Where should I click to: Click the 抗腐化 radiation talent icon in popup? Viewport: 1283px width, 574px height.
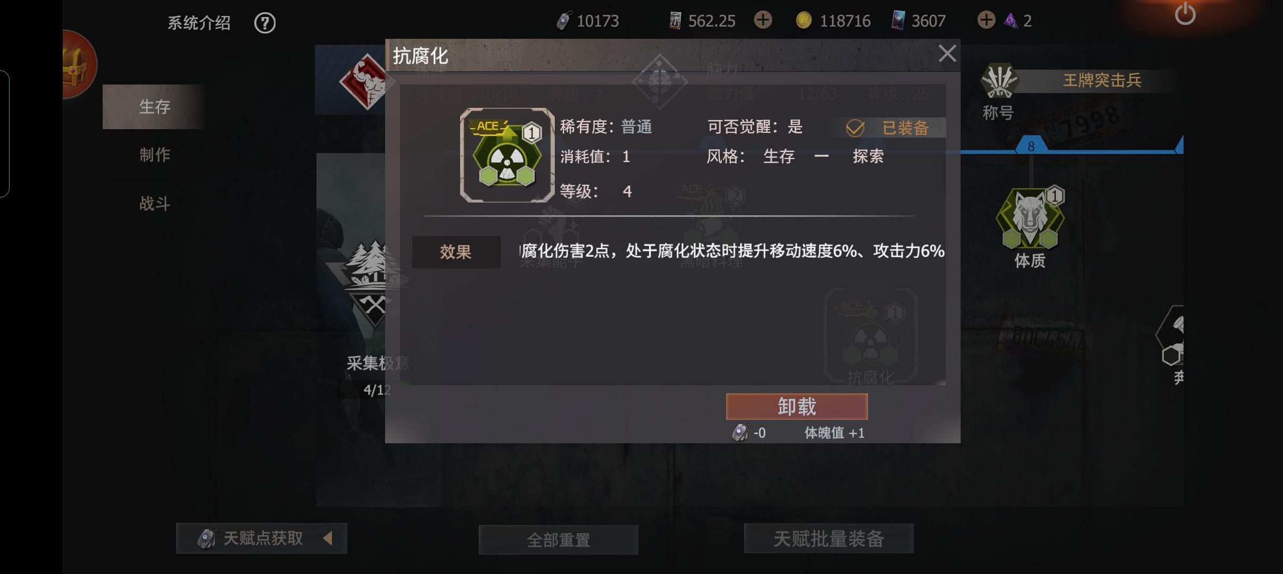507,155
